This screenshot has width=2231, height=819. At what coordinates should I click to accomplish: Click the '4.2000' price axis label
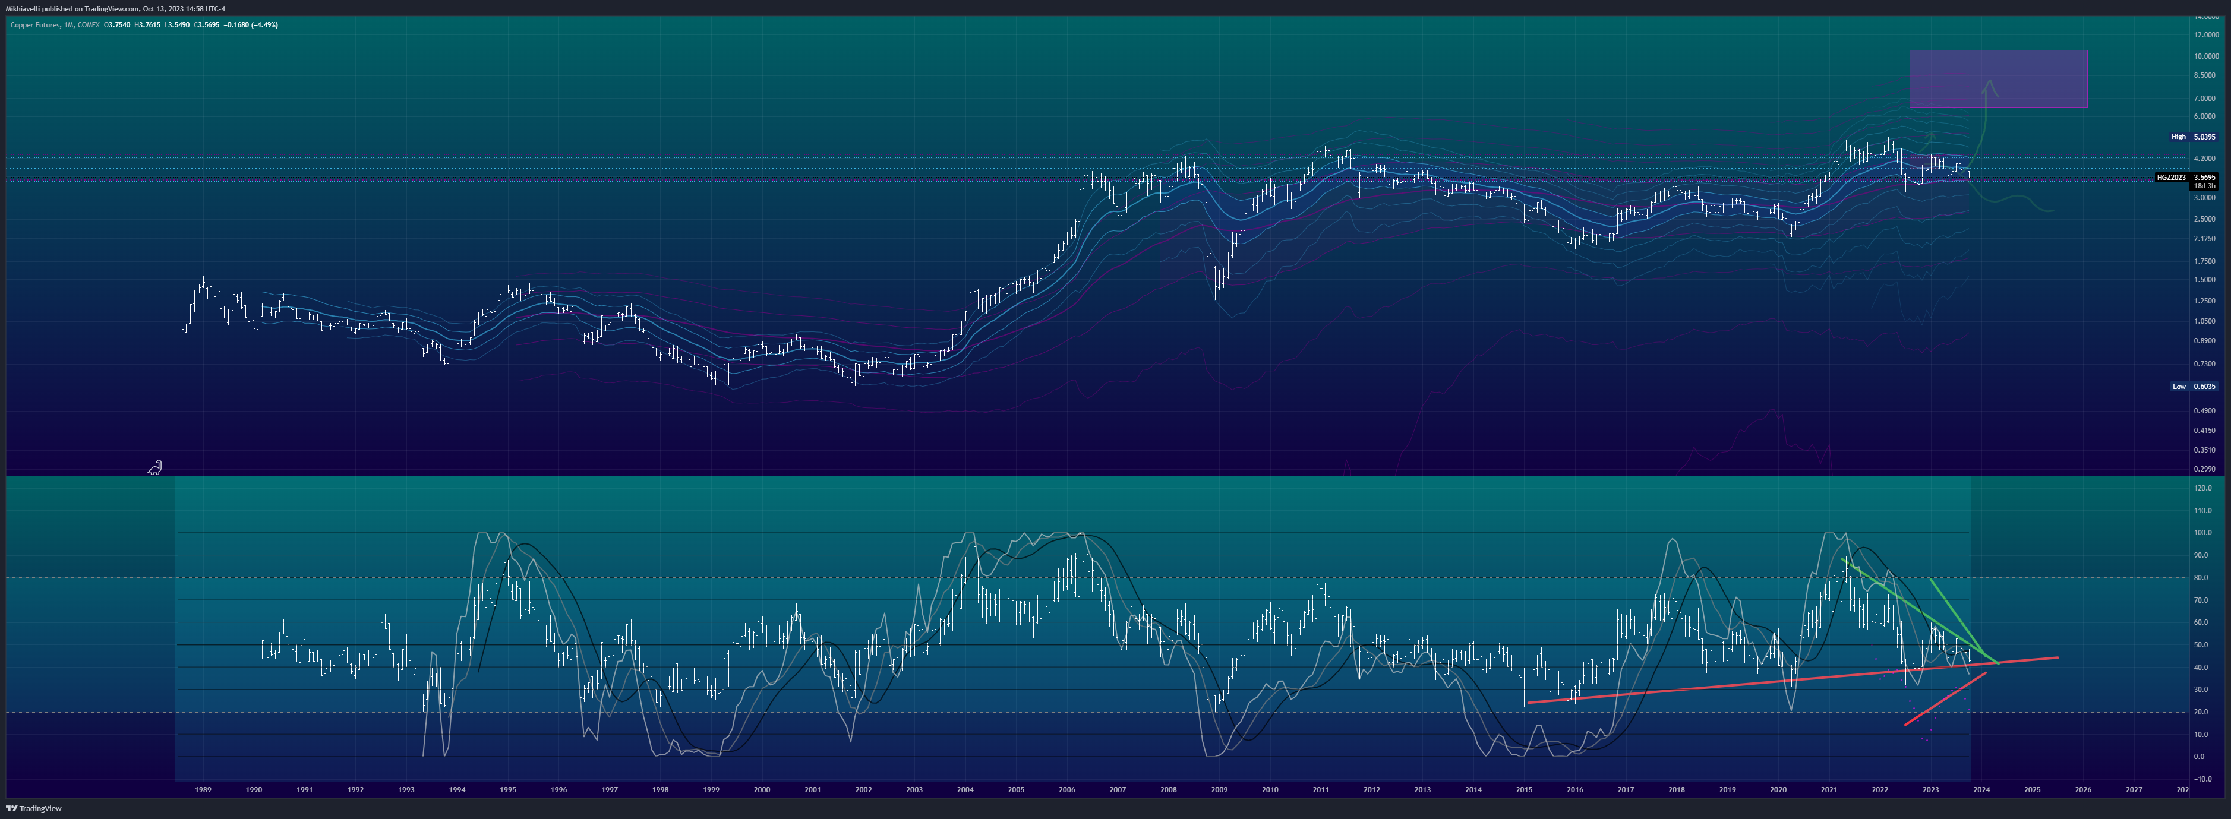click(x=2206, y=159)
